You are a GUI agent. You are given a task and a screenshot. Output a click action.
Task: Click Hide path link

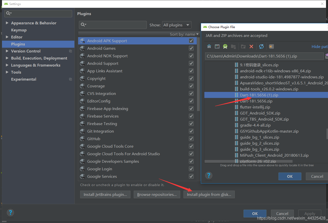click(320, 46)
